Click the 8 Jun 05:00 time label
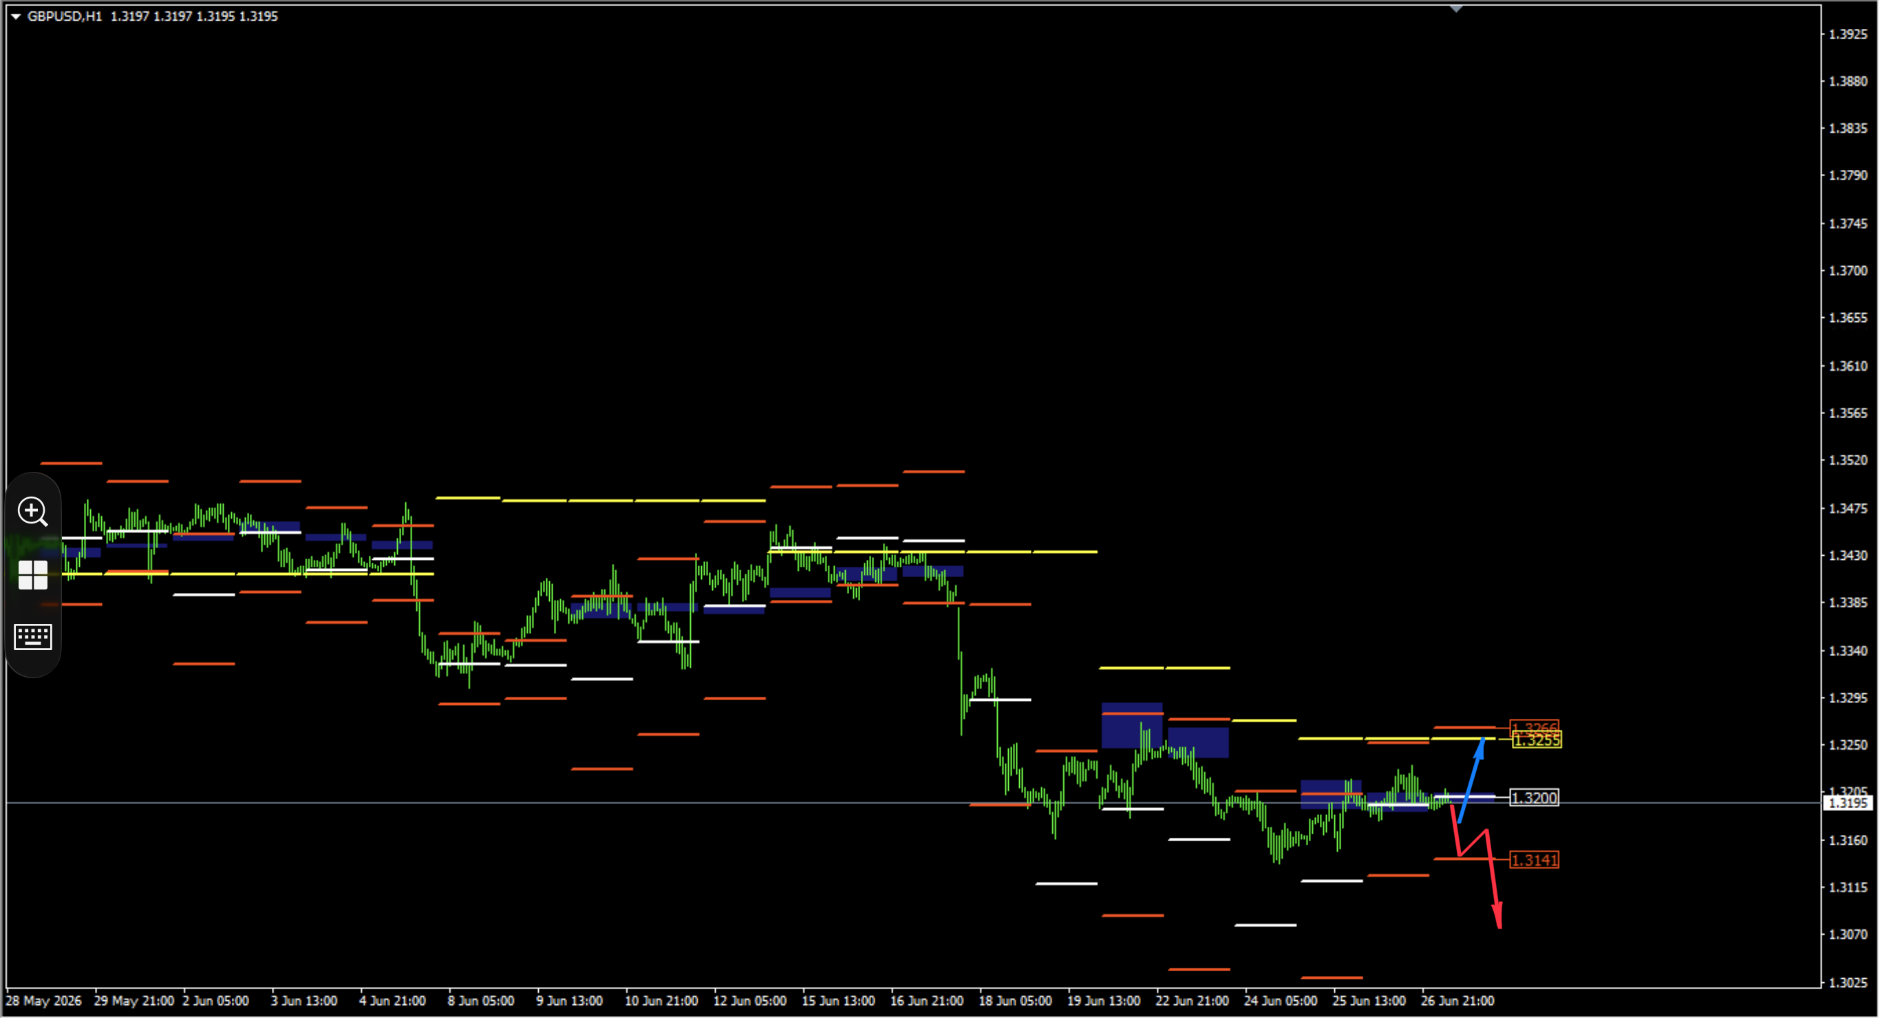 481,1001
